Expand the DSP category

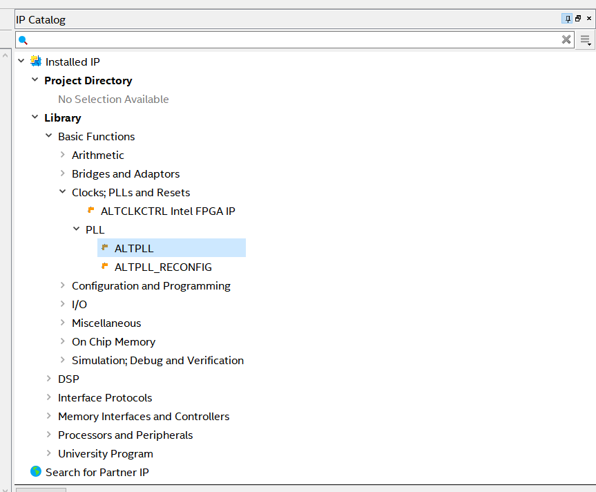point(49,379)
